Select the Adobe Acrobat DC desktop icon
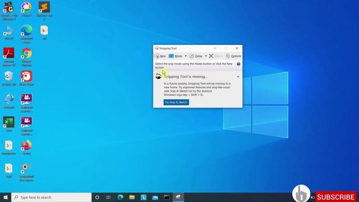This screenshot has height=202, width=359. 9,57
